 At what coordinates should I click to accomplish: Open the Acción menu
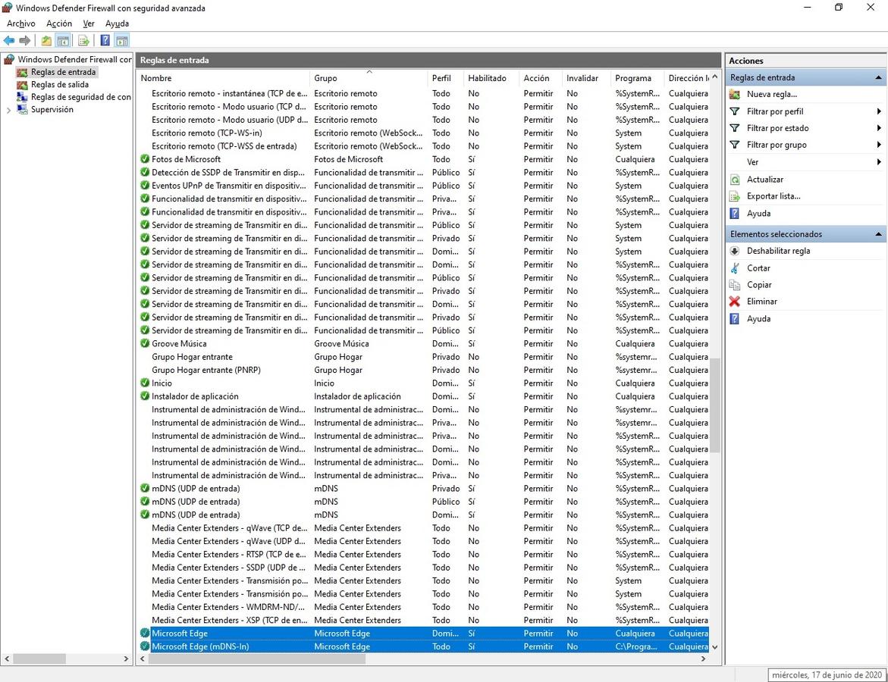[x=59, y=23]
